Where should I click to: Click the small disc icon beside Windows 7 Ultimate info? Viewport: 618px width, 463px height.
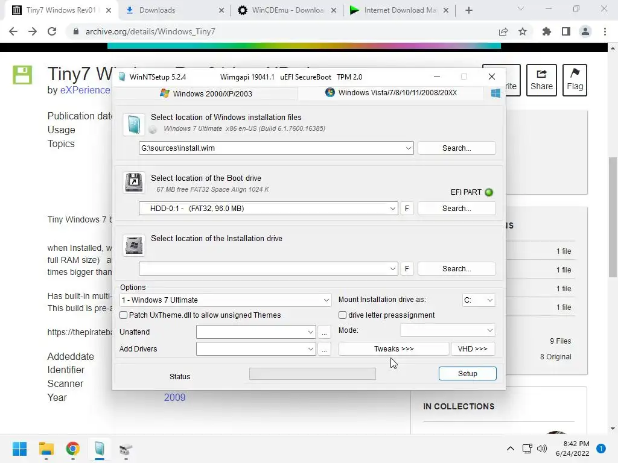click(x=153, y=129)
